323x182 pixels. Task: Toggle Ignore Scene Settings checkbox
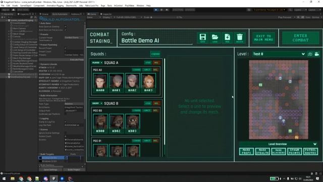tap(66, 133)
